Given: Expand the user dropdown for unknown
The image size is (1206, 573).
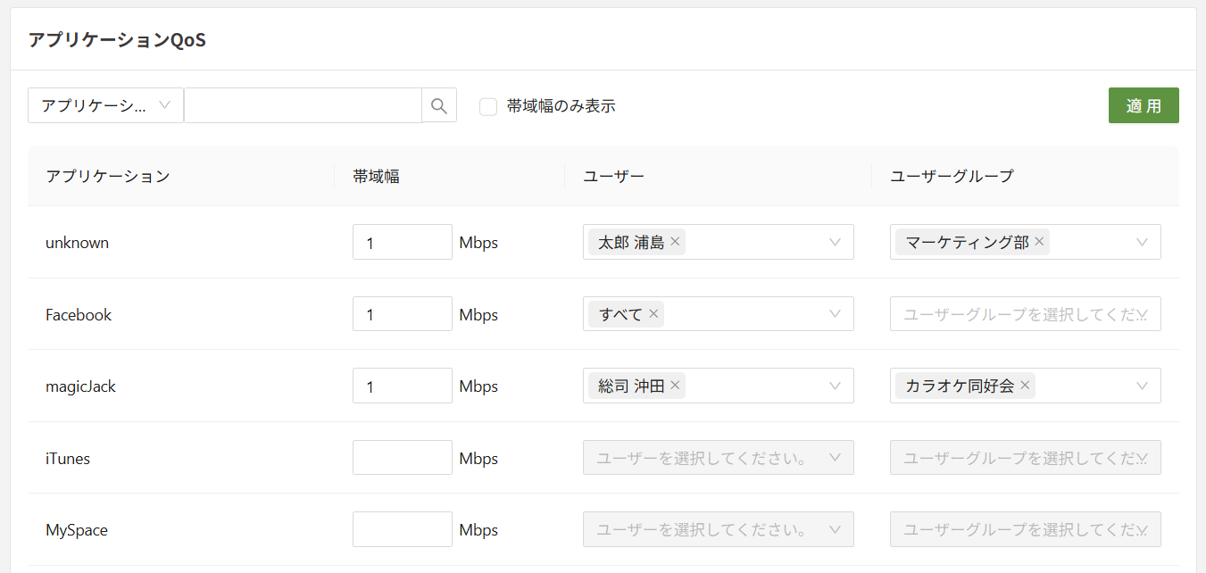Looking at the screenshot, I should tap(835, 242).
